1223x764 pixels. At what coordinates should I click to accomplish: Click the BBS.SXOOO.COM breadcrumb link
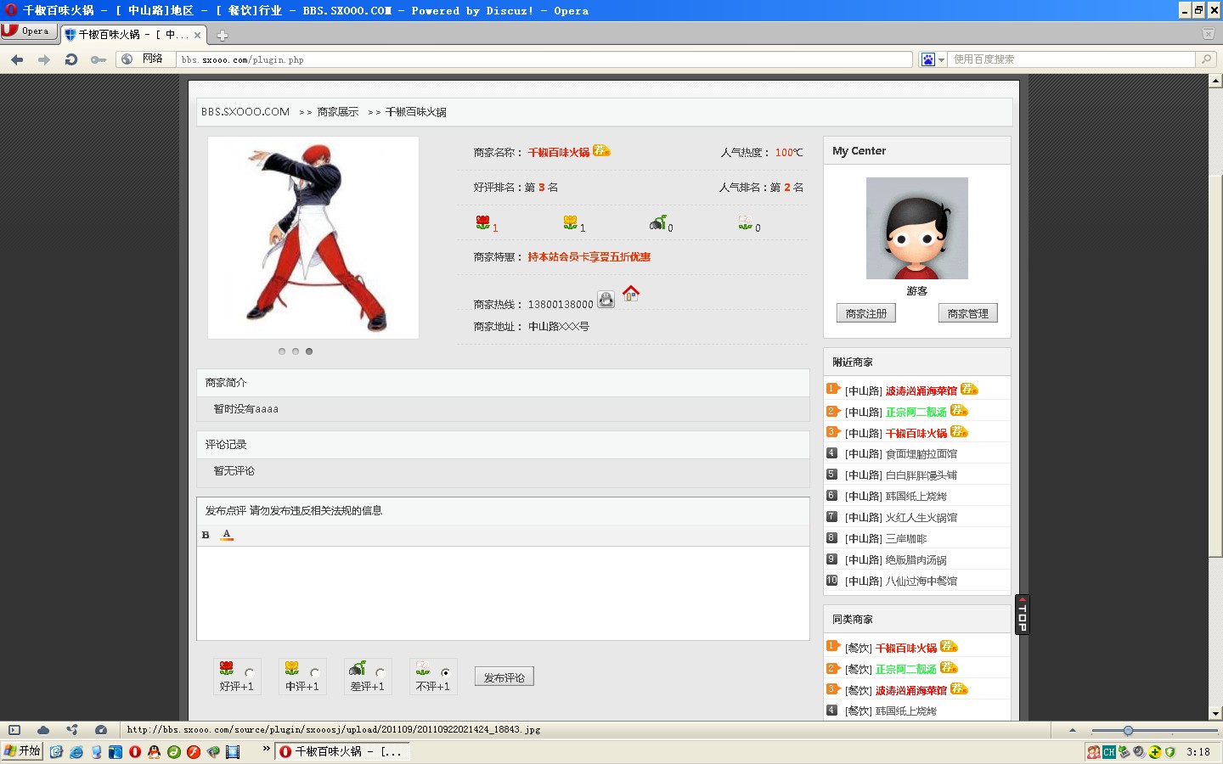point(245,112)
